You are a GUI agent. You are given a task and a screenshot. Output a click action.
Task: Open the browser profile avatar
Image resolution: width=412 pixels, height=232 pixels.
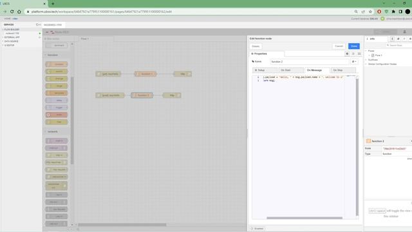click(x=407, y=12)
